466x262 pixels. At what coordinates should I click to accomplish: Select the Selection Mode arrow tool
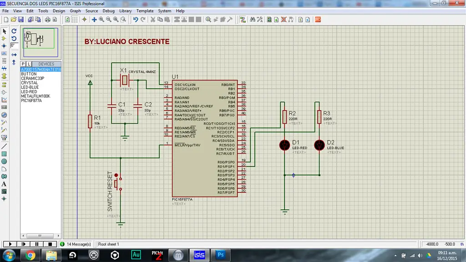[4, 31]
